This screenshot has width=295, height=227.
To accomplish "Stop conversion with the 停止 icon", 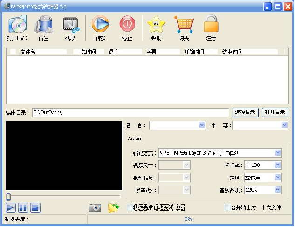I will [127, 28].
